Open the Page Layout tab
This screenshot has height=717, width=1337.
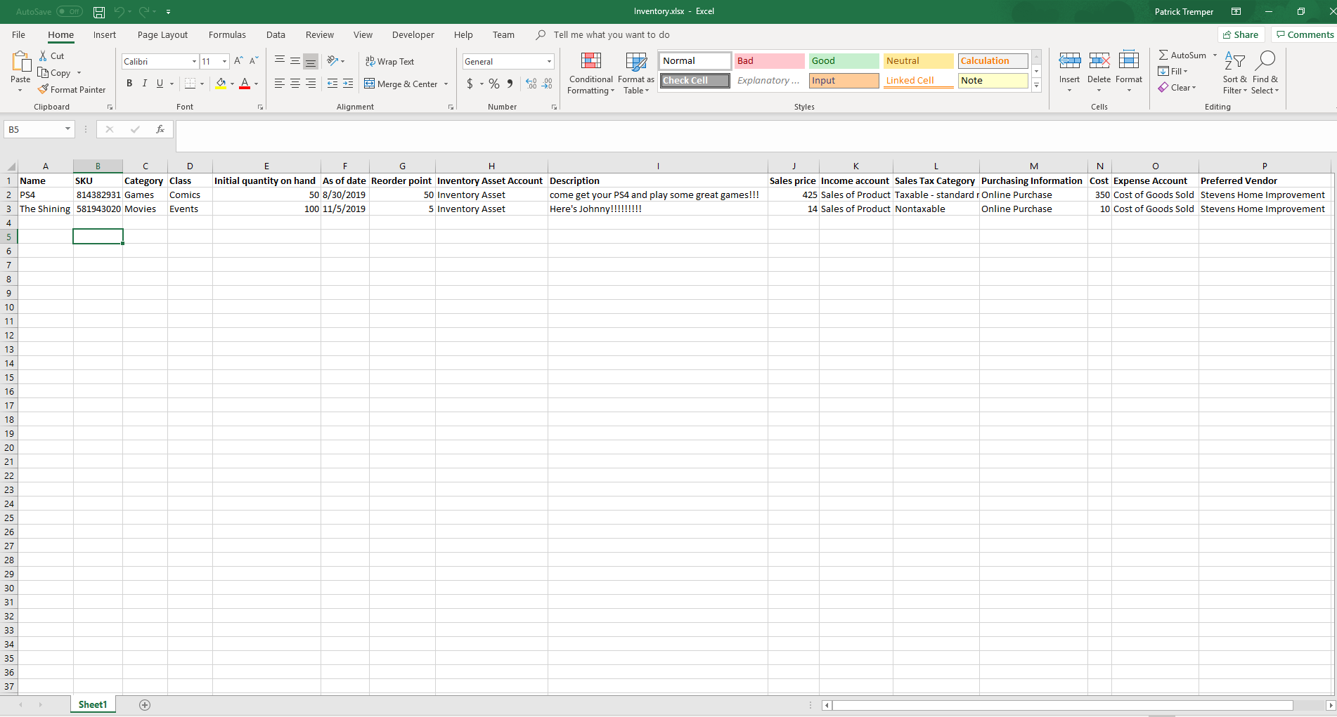coord(162,35)
